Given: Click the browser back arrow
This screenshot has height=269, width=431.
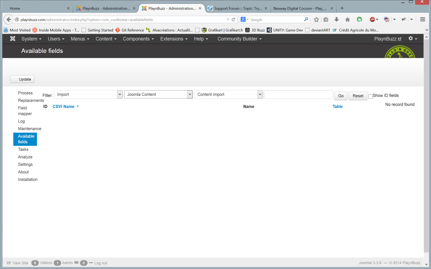Looking at the screenshot, I should click(x=9, y=20).
